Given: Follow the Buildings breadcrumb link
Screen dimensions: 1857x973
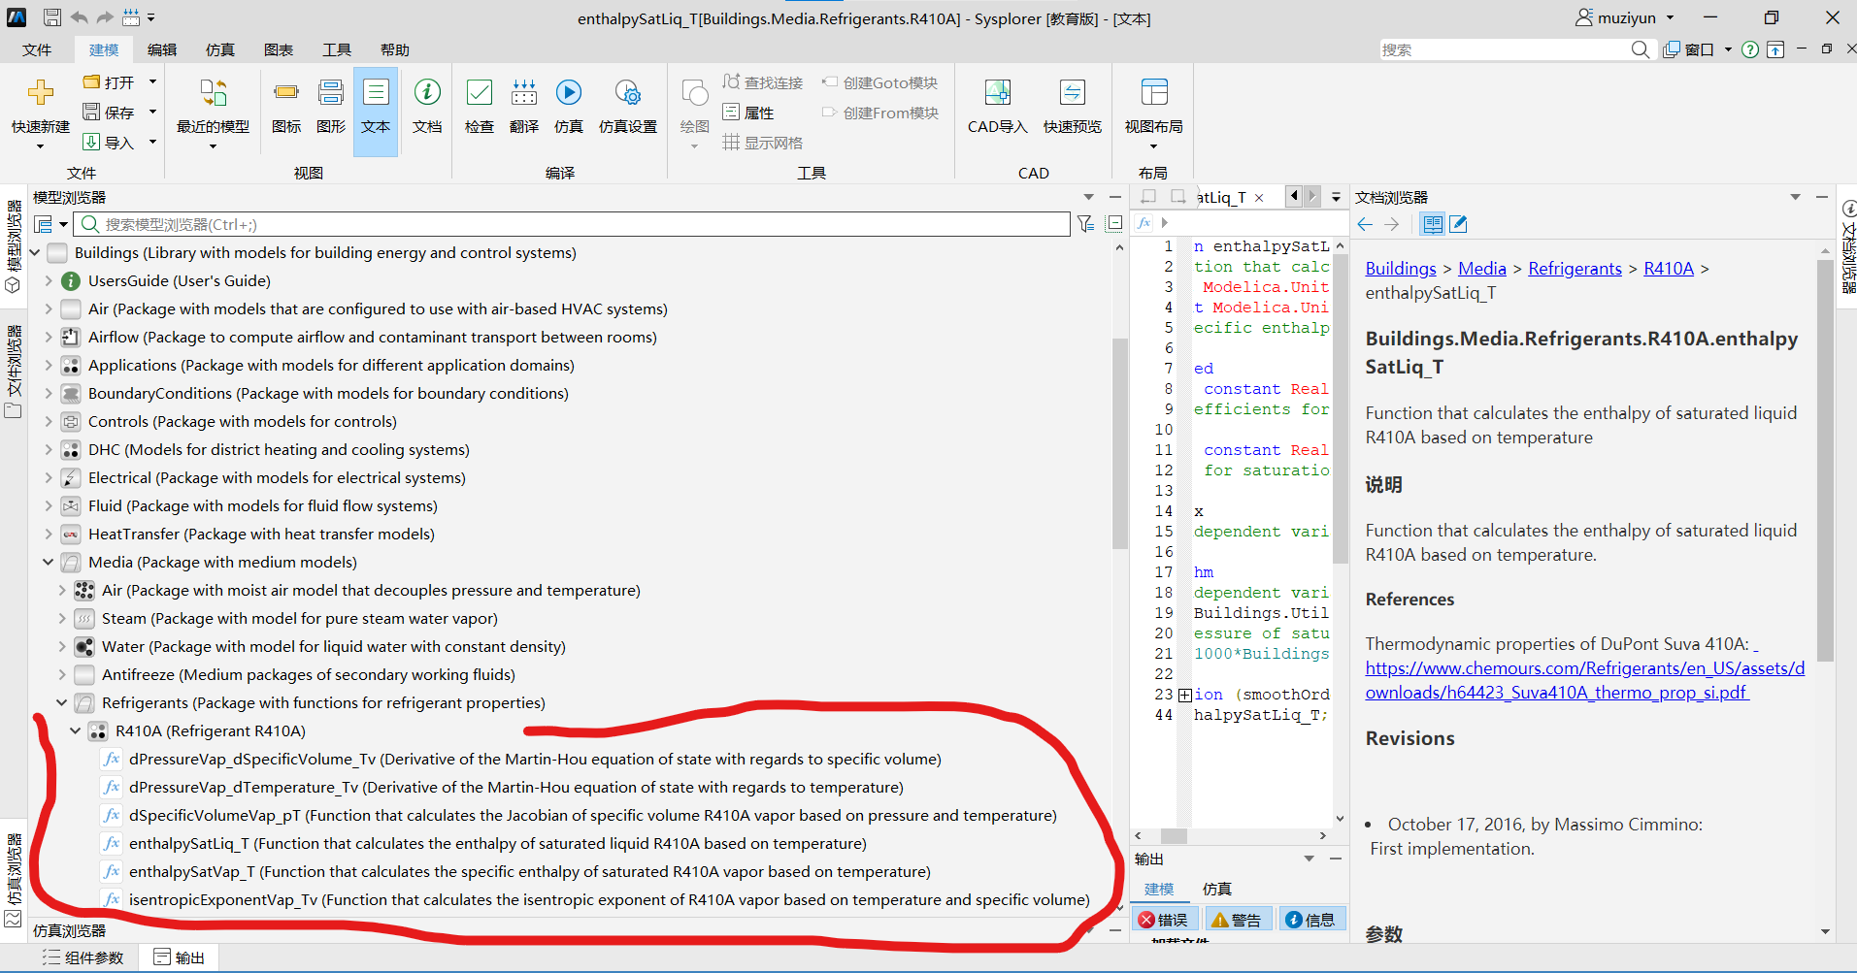Looking at the screenshot, I should [x=1401, y=269].
